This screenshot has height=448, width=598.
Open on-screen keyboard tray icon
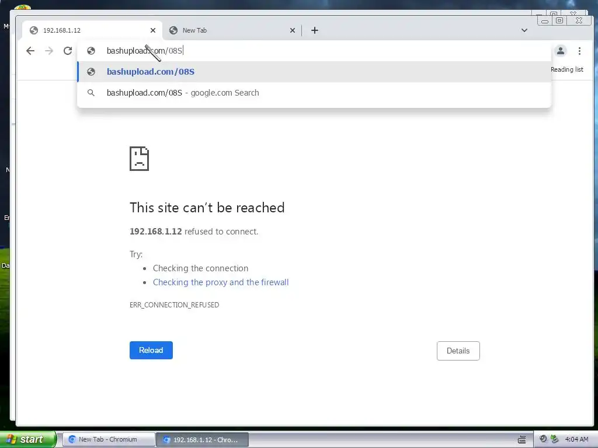pyautogui.click(x=522, y=440)
